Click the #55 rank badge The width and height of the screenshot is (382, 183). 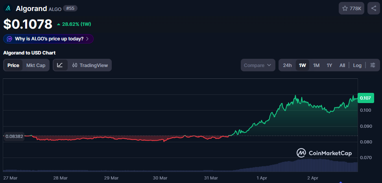pos(70,8)
